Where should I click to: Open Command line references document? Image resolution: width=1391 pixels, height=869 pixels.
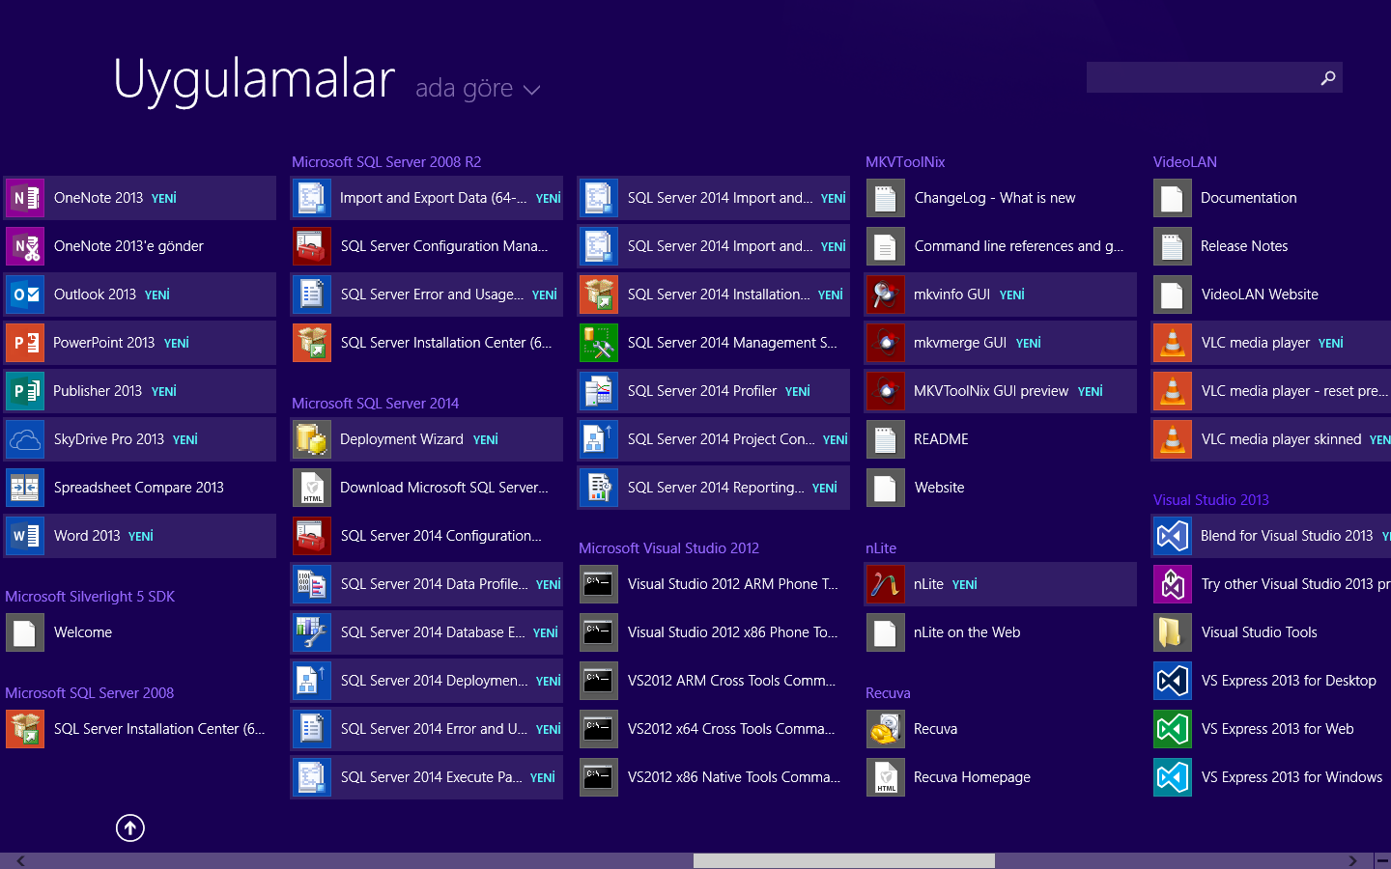1001,246
